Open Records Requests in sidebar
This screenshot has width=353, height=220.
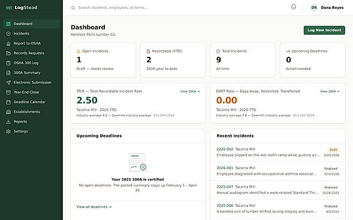tap(31, 53)
